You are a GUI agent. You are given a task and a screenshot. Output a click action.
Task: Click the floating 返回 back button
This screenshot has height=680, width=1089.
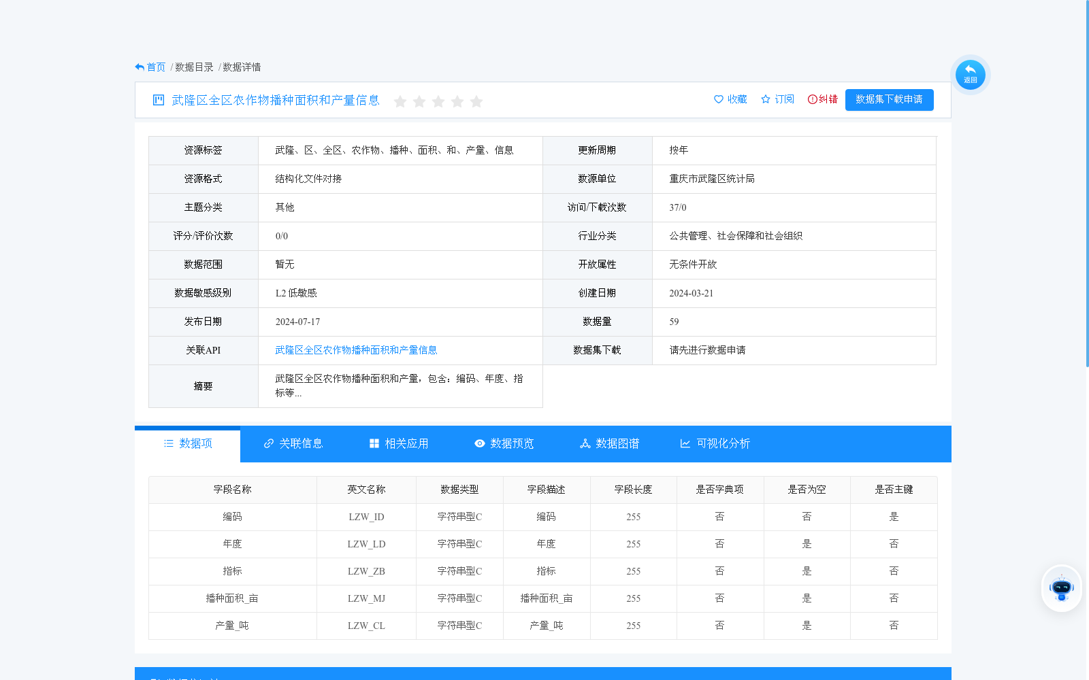coord(970,74)
